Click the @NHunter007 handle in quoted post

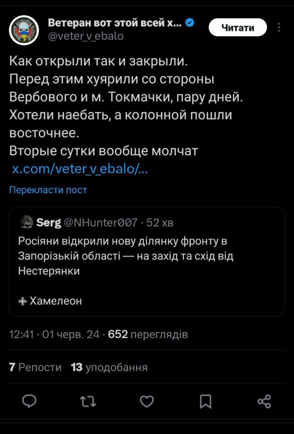coord(100,223)
